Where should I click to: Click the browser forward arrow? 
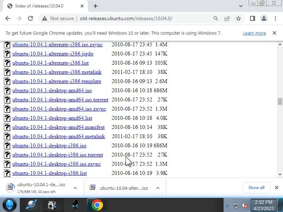click(x=19, y=18)
